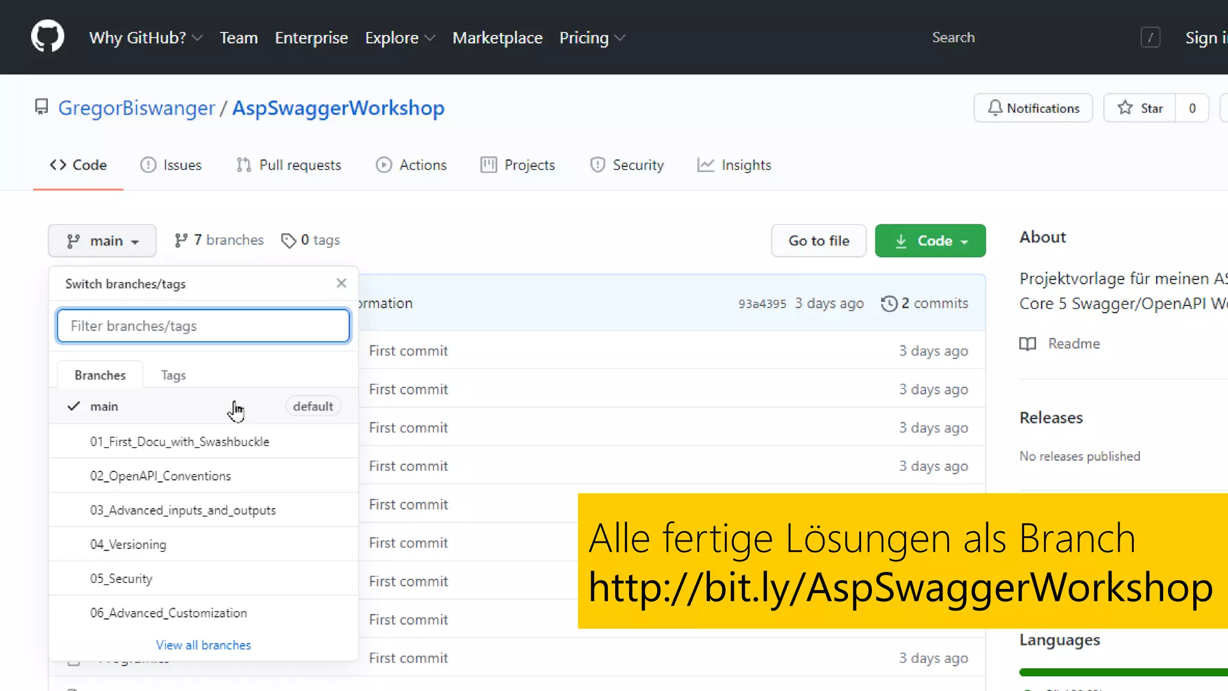The height and width of the screenshot is (691, 1228).
Task: Click the Security shield icon
Action: [x=597, y=165]
